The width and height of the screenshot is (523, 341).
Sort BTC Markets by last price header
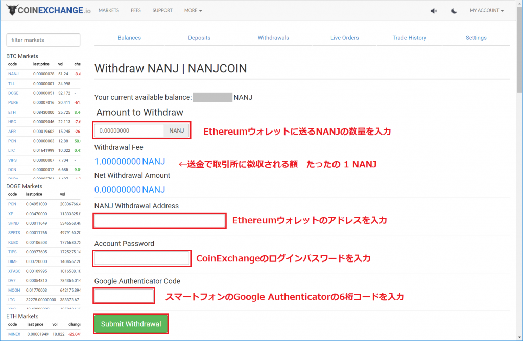(x=41, y=64)
